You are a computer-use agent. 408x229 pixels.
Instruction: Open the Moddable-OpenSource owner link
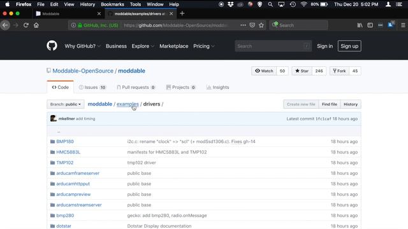pos(83,71)
